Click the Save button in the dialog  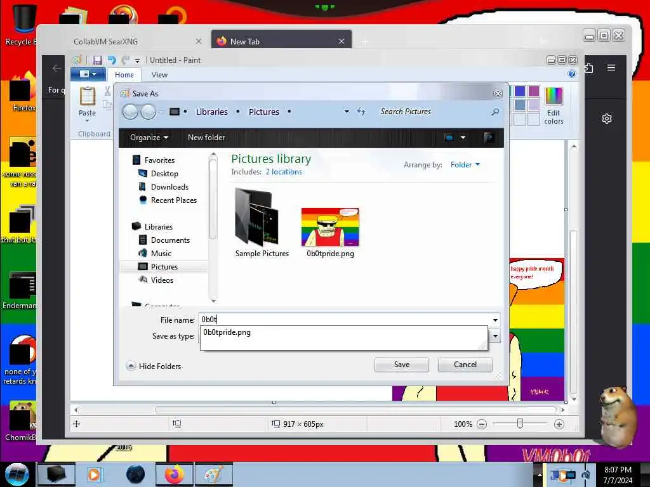click(401, 365)
